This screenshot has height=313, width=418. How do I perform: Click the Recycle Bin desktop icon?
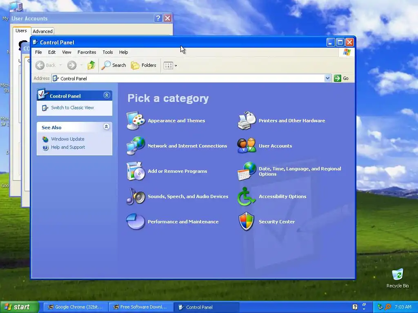(x=398, y=278)
